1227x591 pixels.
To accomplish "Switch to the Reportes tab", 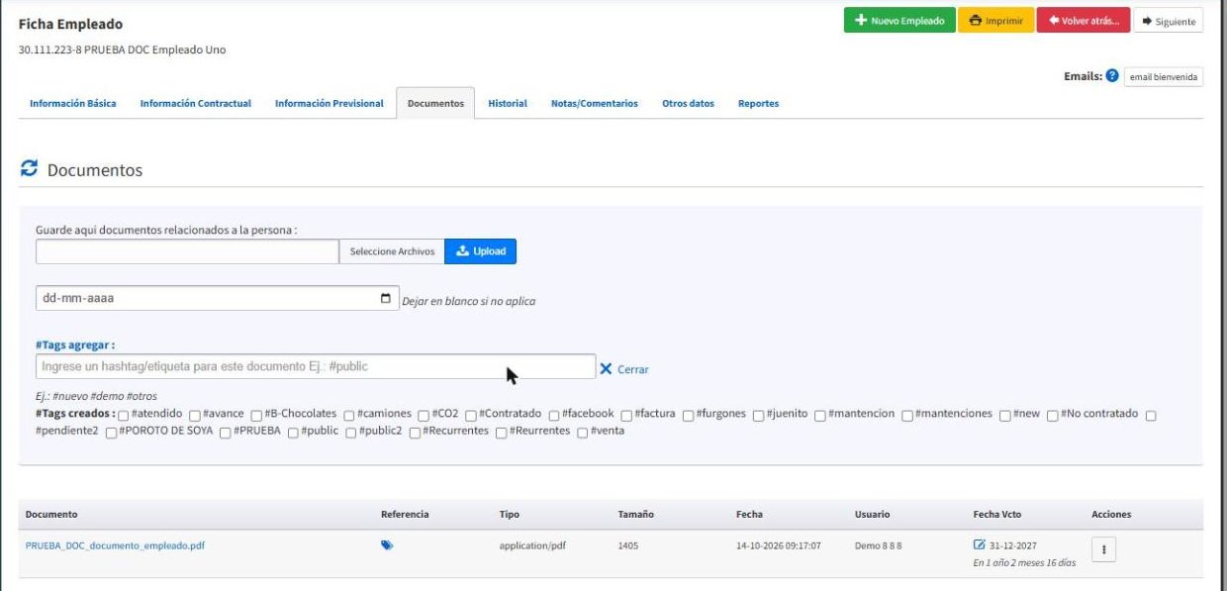I will [x=758, y=103].
